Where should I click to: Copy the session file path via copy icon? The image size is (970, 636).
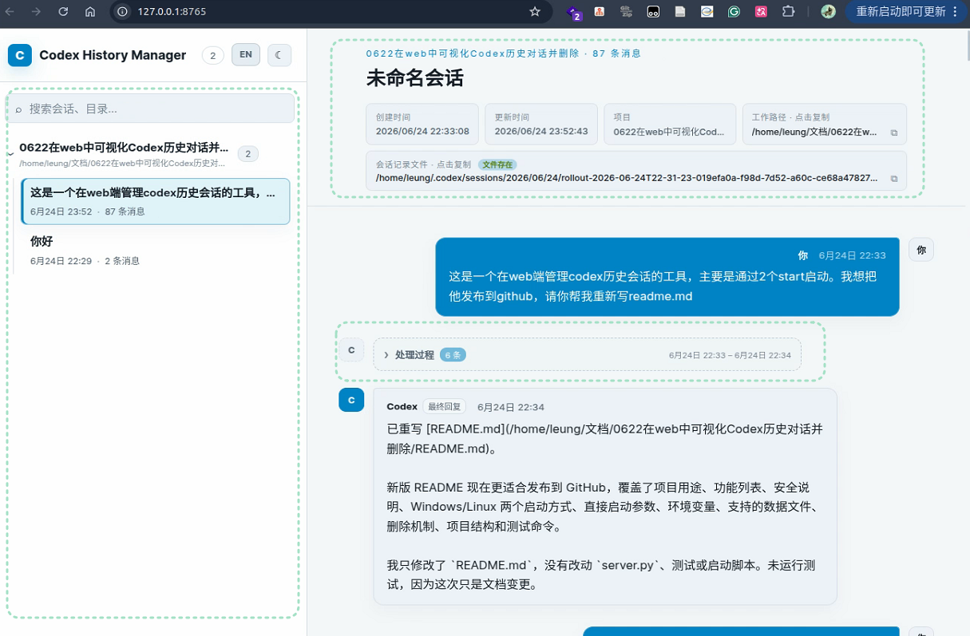click(x=894, y=179)
